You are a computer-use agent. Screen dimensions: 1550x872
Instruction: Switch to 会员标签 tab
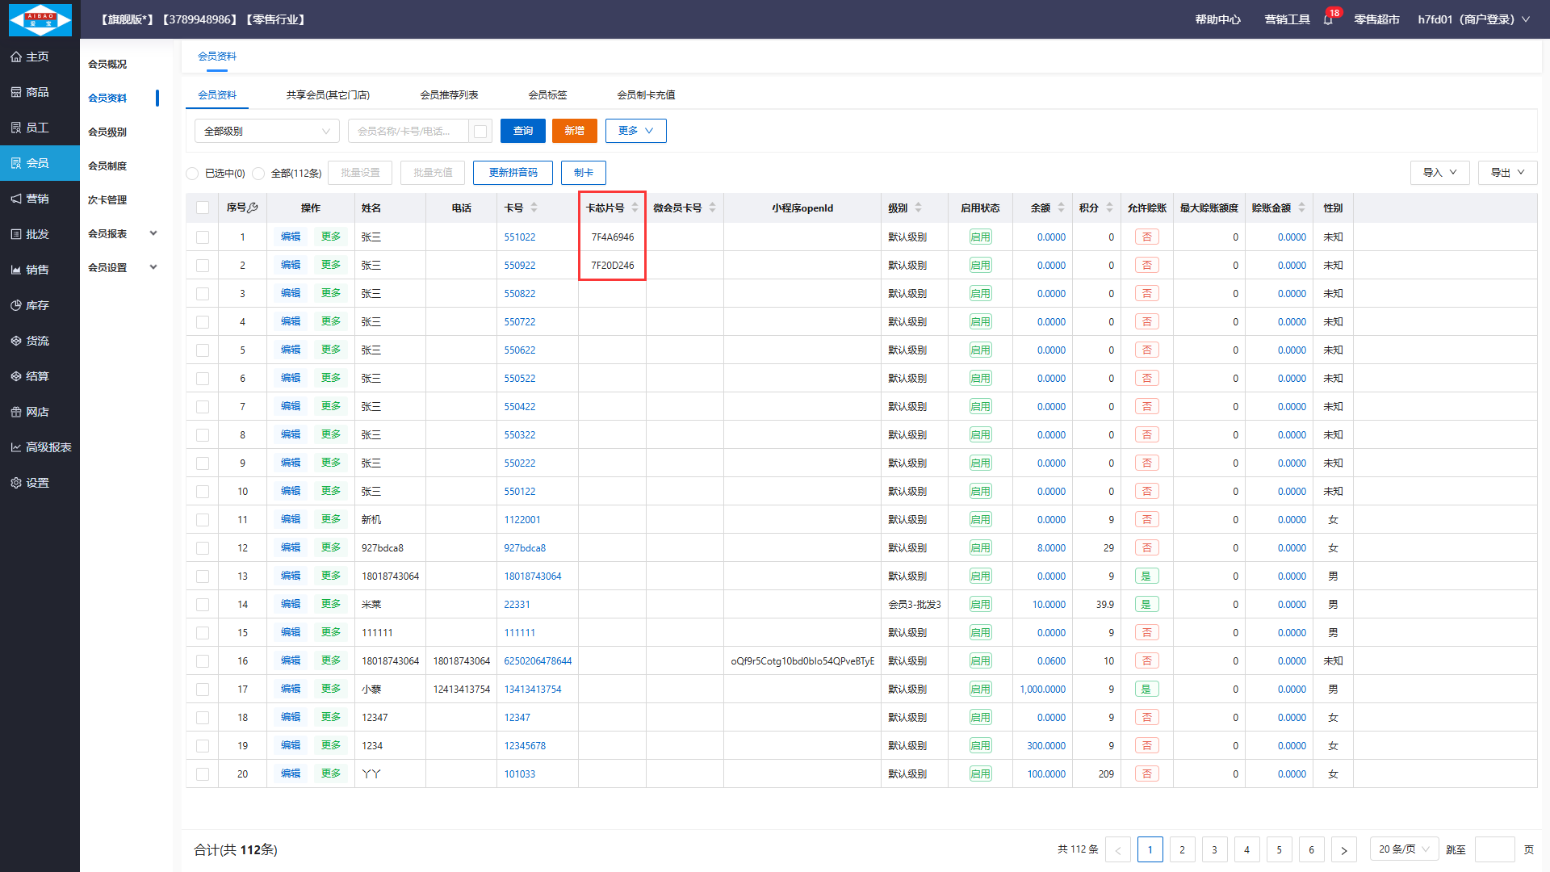(x=547, y=95)
